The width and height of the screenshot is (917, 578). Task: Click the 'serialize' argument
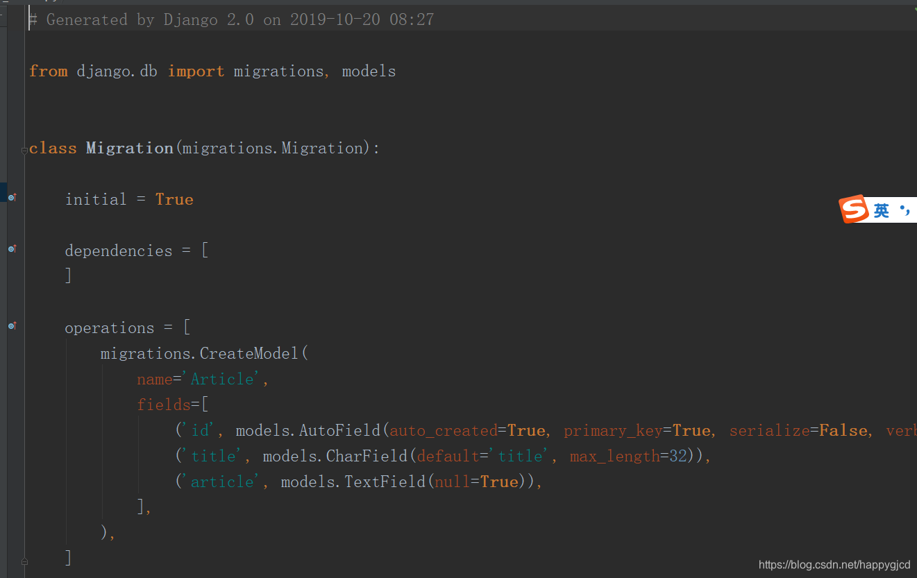[769, 431]
